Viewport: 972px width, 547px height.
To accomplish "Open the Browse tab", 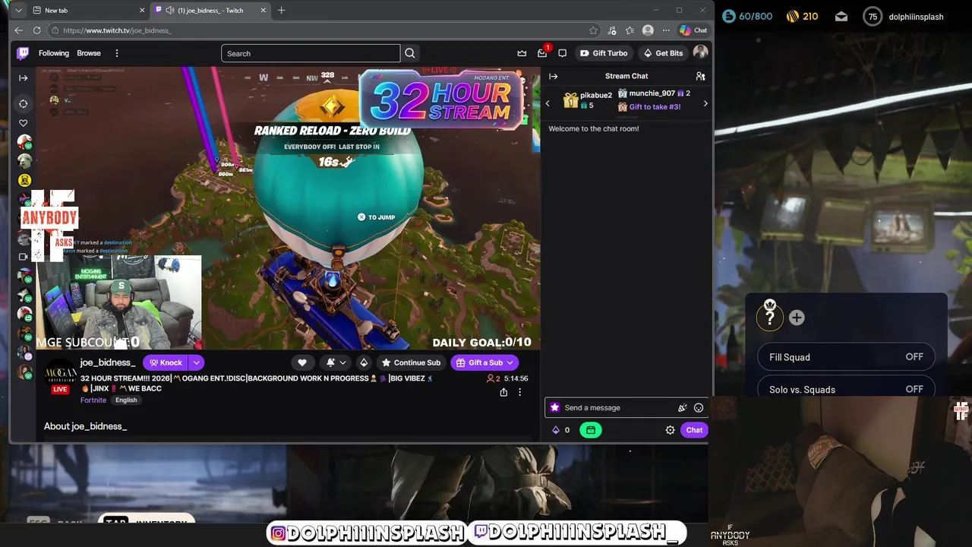I will click(89, 53).
